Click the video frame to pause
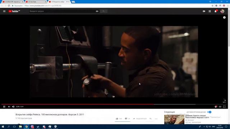Image resolution: width=230 pixels, height=129 pixels. click(x=114, y=62)
